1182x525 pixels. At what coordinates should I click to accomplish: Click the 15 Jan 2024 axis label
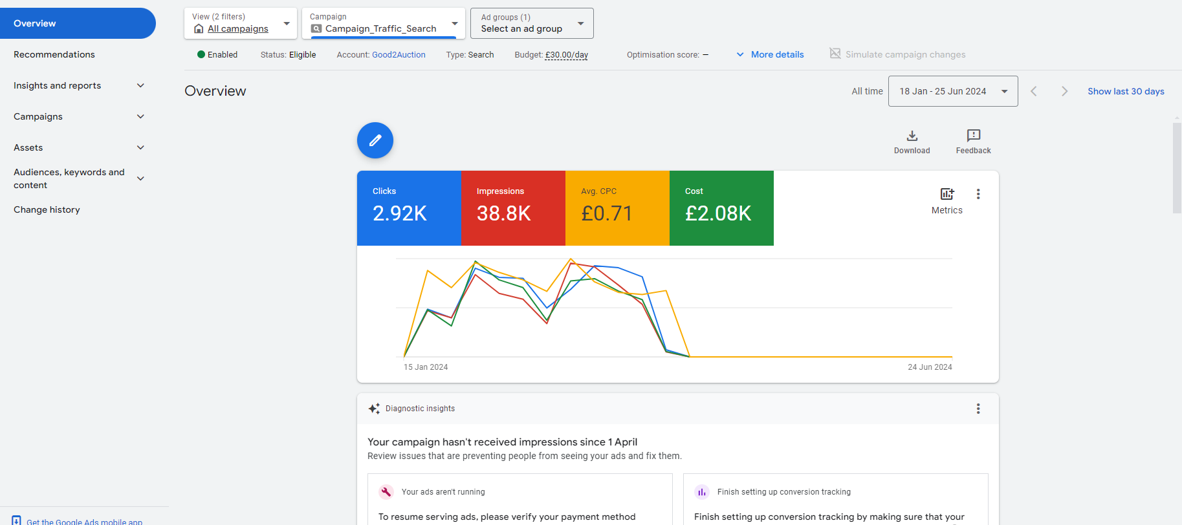click(426, 367)
